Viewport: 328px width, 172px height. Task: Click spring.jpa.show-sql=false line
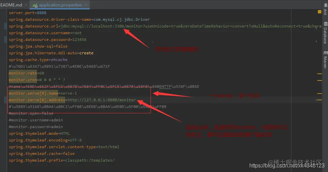(38, 46)
